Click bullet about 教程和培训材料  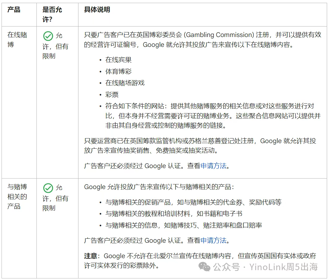pos(174,214)
